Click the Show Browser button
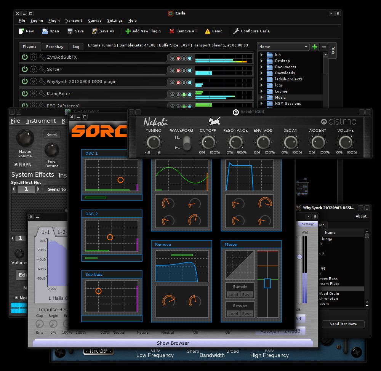This screenshot has height=371, width=381. (173, 343)
